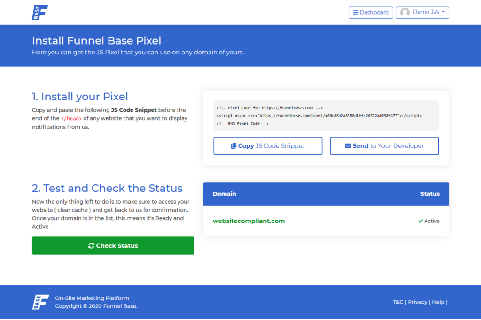The height and width of the screenshot is (320, 481).
Task: Click Send to Your Developer button
Action: [384, 146]
